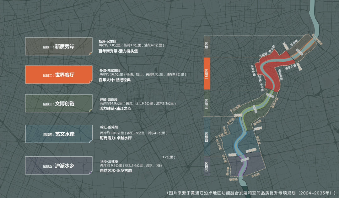Select the 区段一 新质秀岸 box
This screenshot has height=198, width=339.
(59, 46)
